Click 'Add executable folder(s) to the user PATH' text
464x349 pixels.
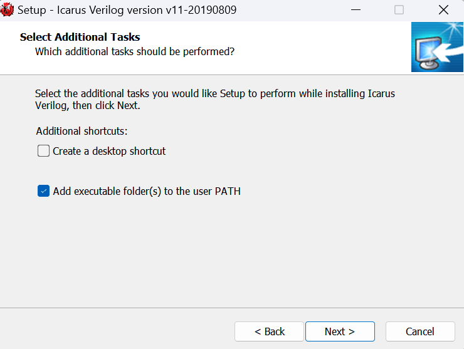tap(147, 191)
